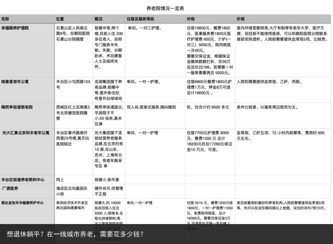Select the address 海淀区北坞嘉园东小街

pyautogui.click(x=72, y=191)
